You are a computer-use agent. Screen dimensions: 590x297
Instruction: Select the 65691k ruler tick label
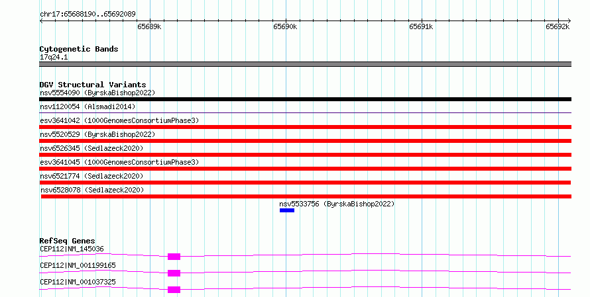[x=421, y=26]
